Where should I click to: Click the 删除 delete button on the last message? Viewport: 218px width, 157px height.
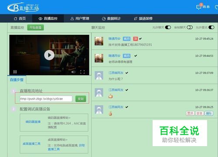(x=209, y=113)
